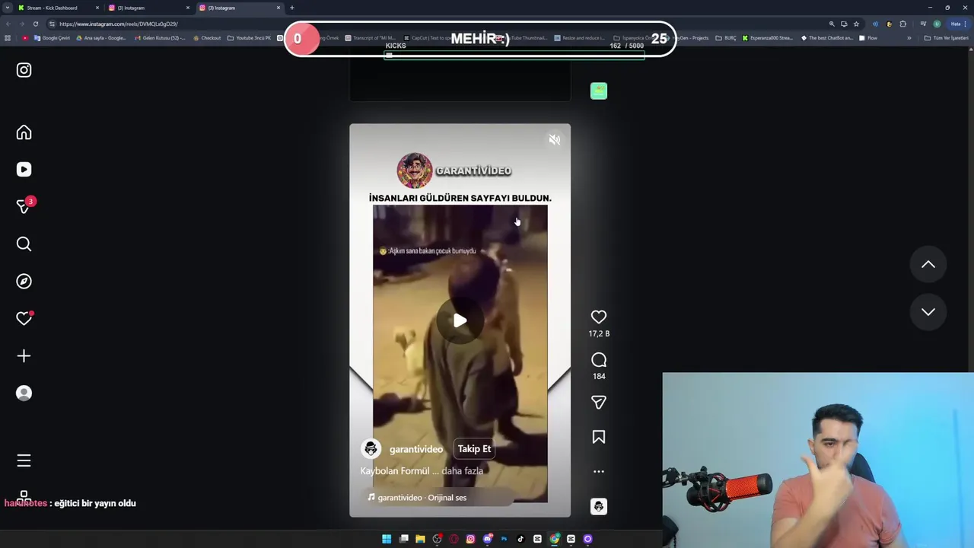This screenshot has height=548, width=974.
Task: Open the 'Hata' browser menu button
Action: coord(960,24)
